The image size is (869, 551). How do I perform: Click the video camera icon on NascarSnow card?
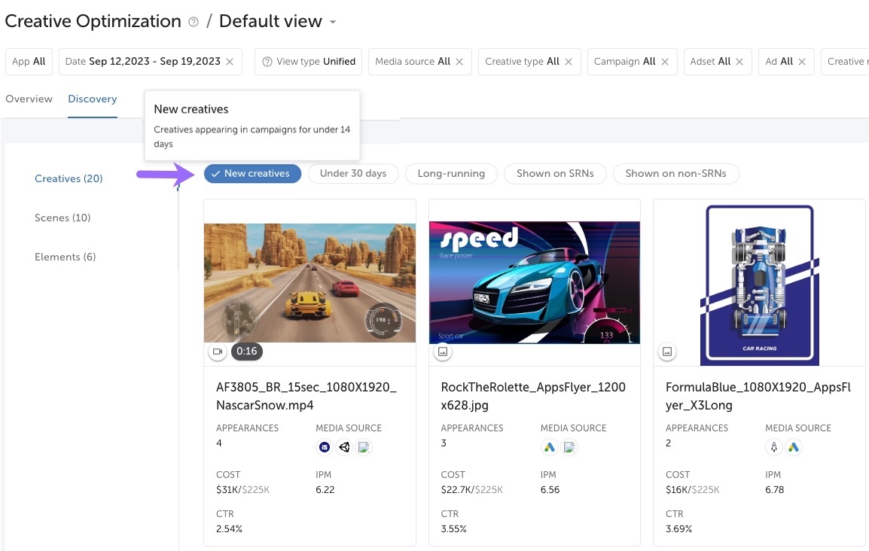[x=218, y=351]
